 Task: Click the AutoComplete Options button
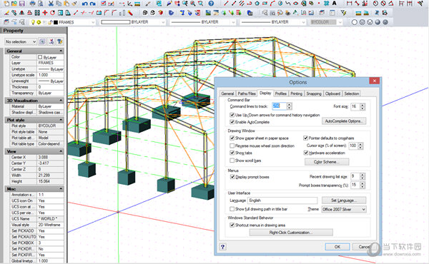click(x=344, y=121)
